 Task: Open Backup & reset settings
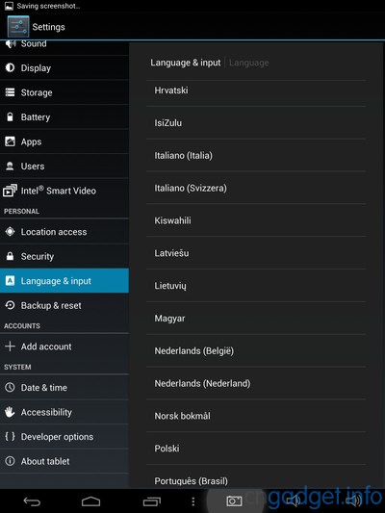(x=64, y=305)
